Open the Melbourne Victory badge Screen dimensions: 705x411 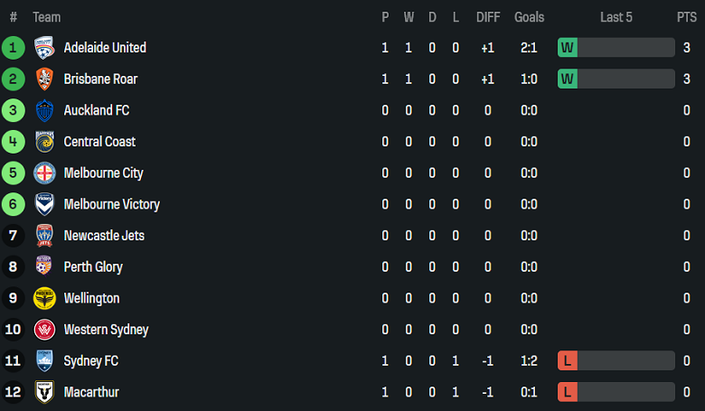pyautogui.click(x=44, y=204)
